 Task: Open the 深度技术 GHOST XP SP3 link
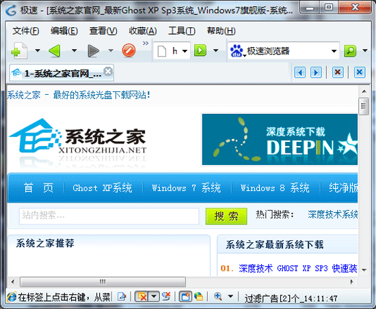click(x=297, y=268)
